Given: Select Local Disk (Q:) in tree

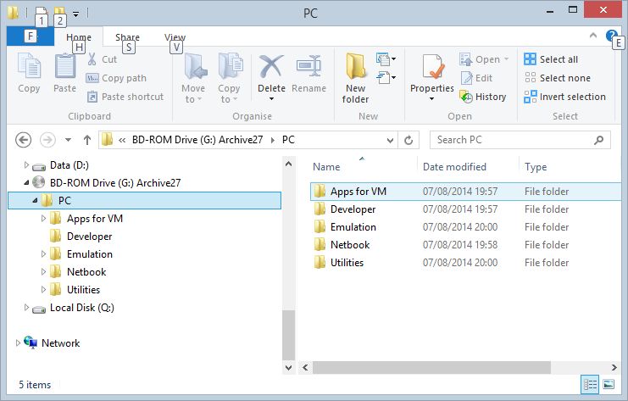Looking at the screenshot, I should click(82, 308).
